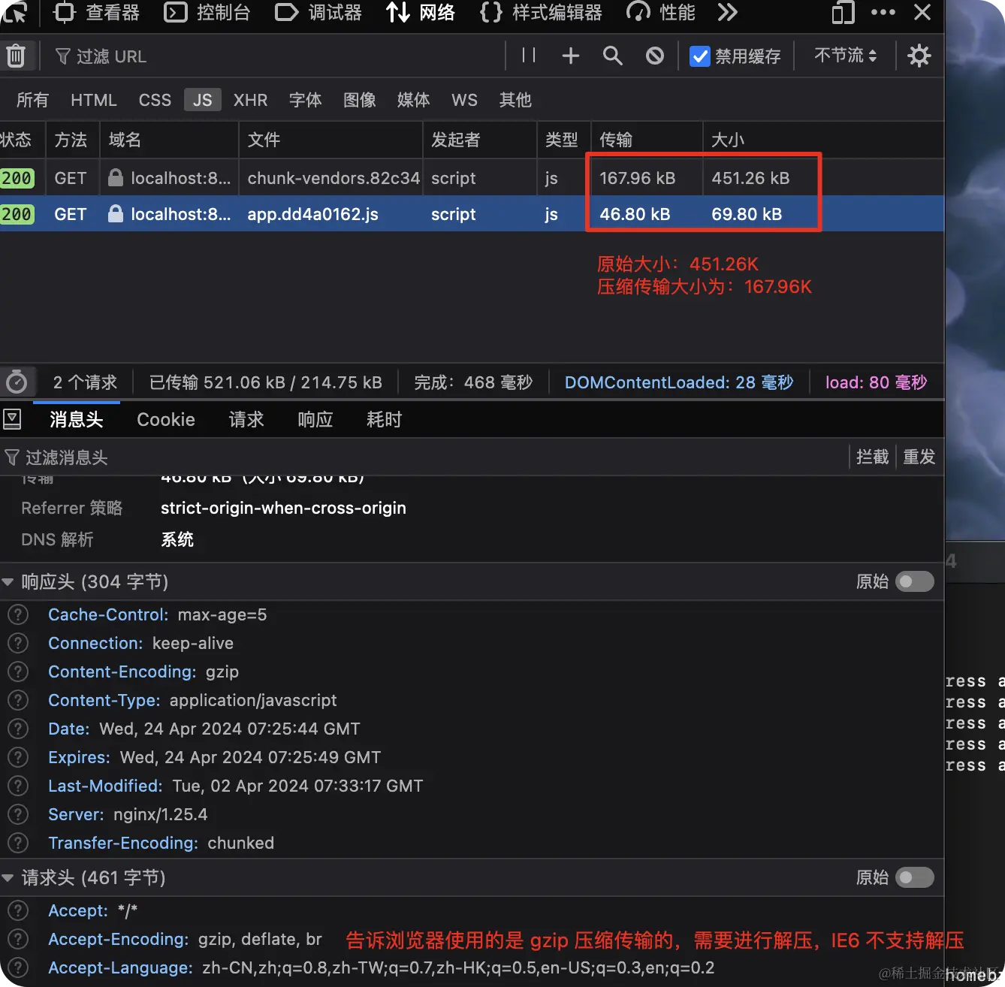Disable the 禁用缓存 checkbox

point(700,55)
